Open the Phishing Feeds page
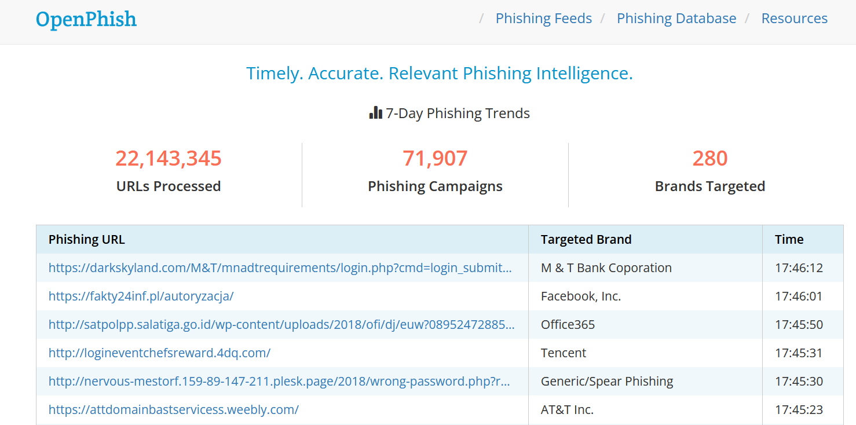 click(x=543, y=18)
